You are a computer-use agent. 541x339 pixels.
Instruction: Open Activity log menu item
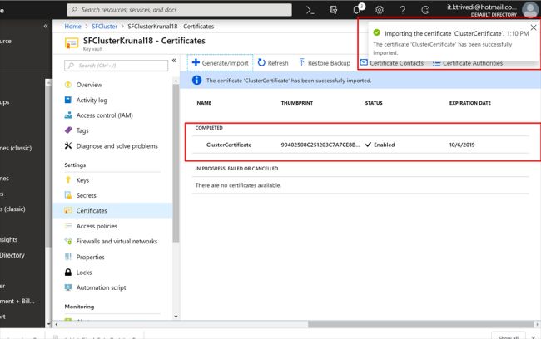point(92,101)
